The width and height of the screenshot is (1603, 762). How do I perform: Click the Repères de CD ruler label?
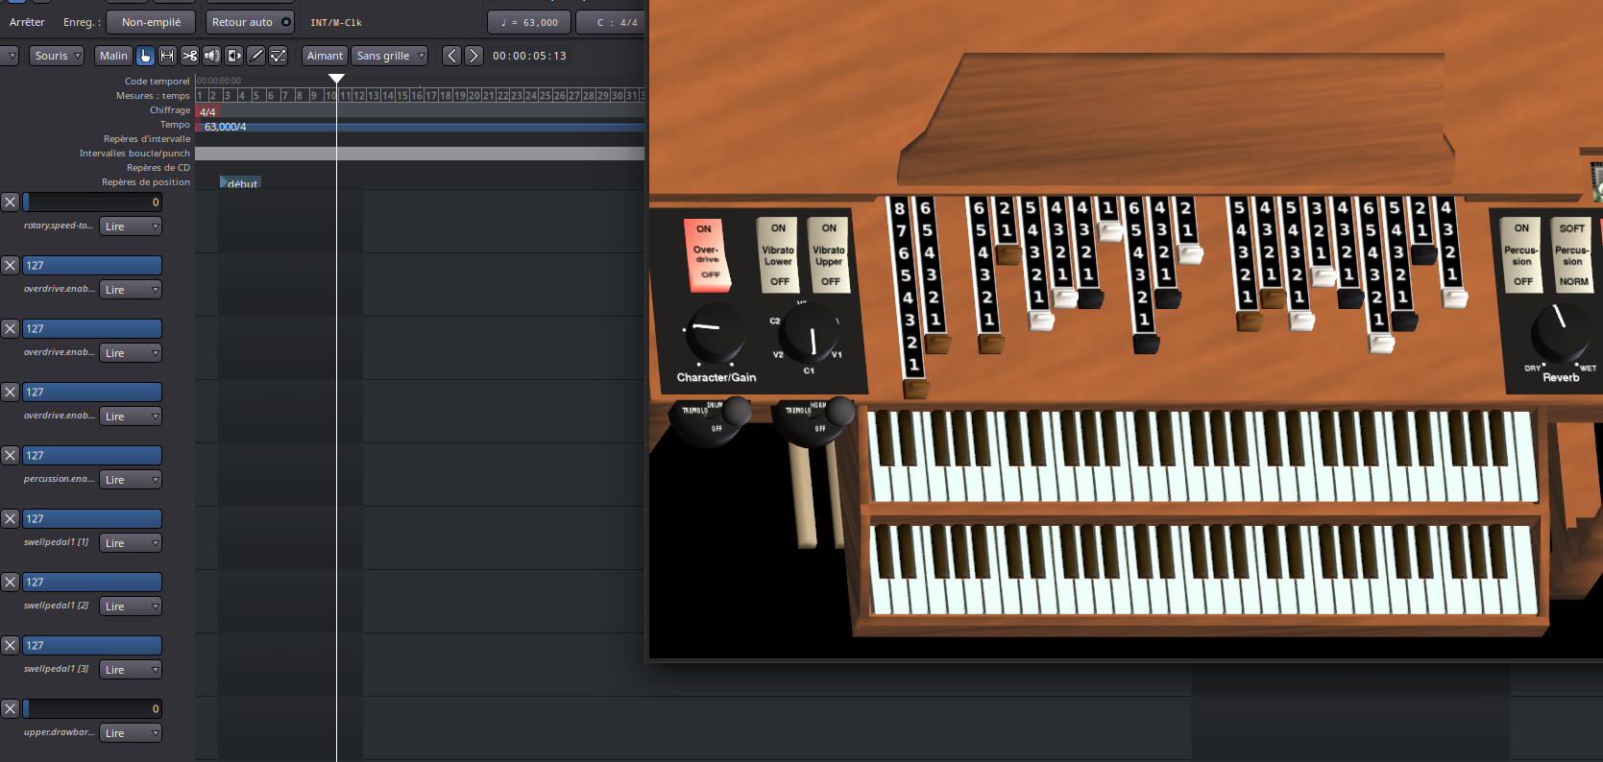click(158, 168)
